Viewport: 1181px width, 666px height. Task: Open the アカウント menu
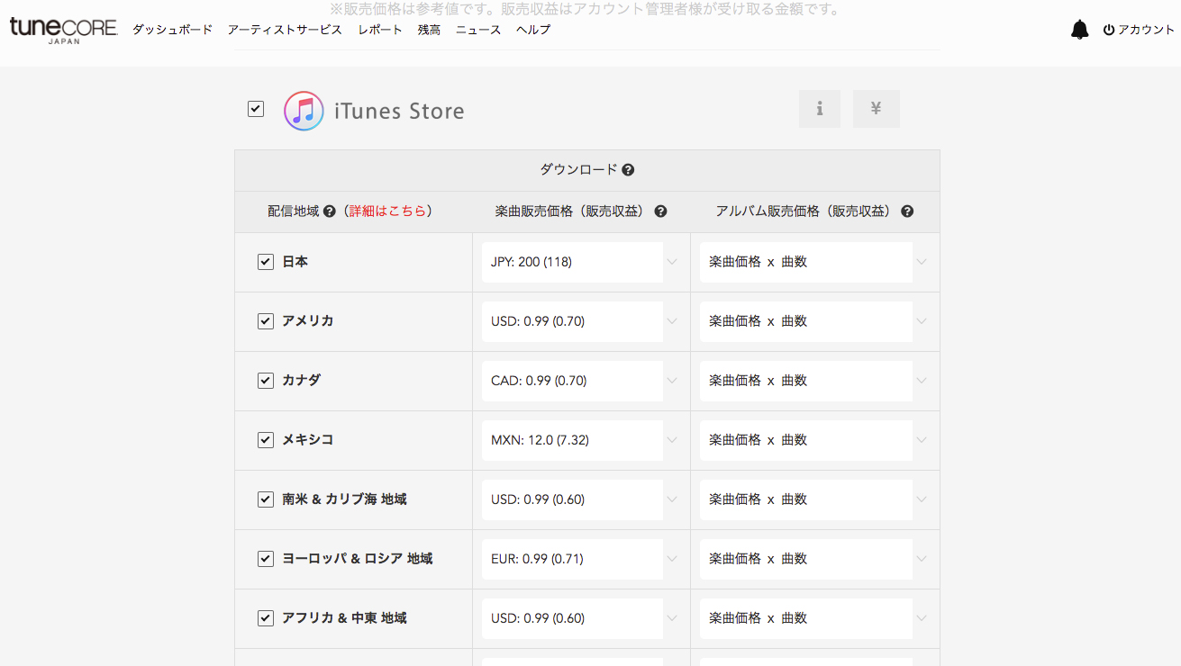pyautogui.click(x=1139, y=30)
